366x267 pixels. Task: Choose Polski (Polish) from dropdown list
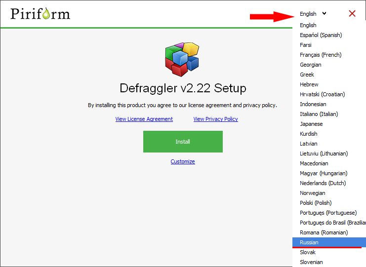[316, 203]
